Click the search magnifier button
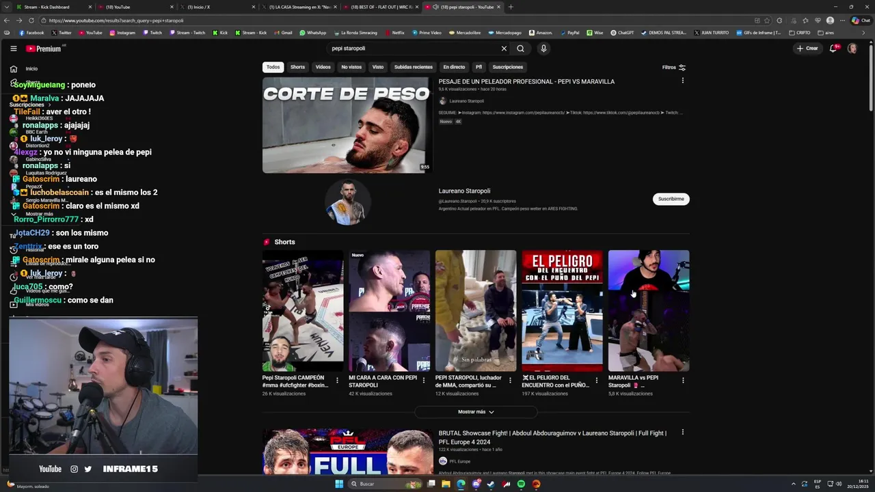 (x=520, y=49)
